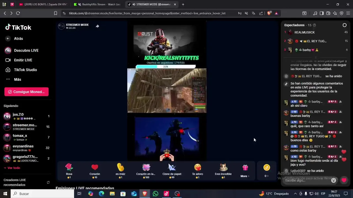Click the Rust gameplay video area
This screenshot has height=198, width=353.
pos(167,90)
